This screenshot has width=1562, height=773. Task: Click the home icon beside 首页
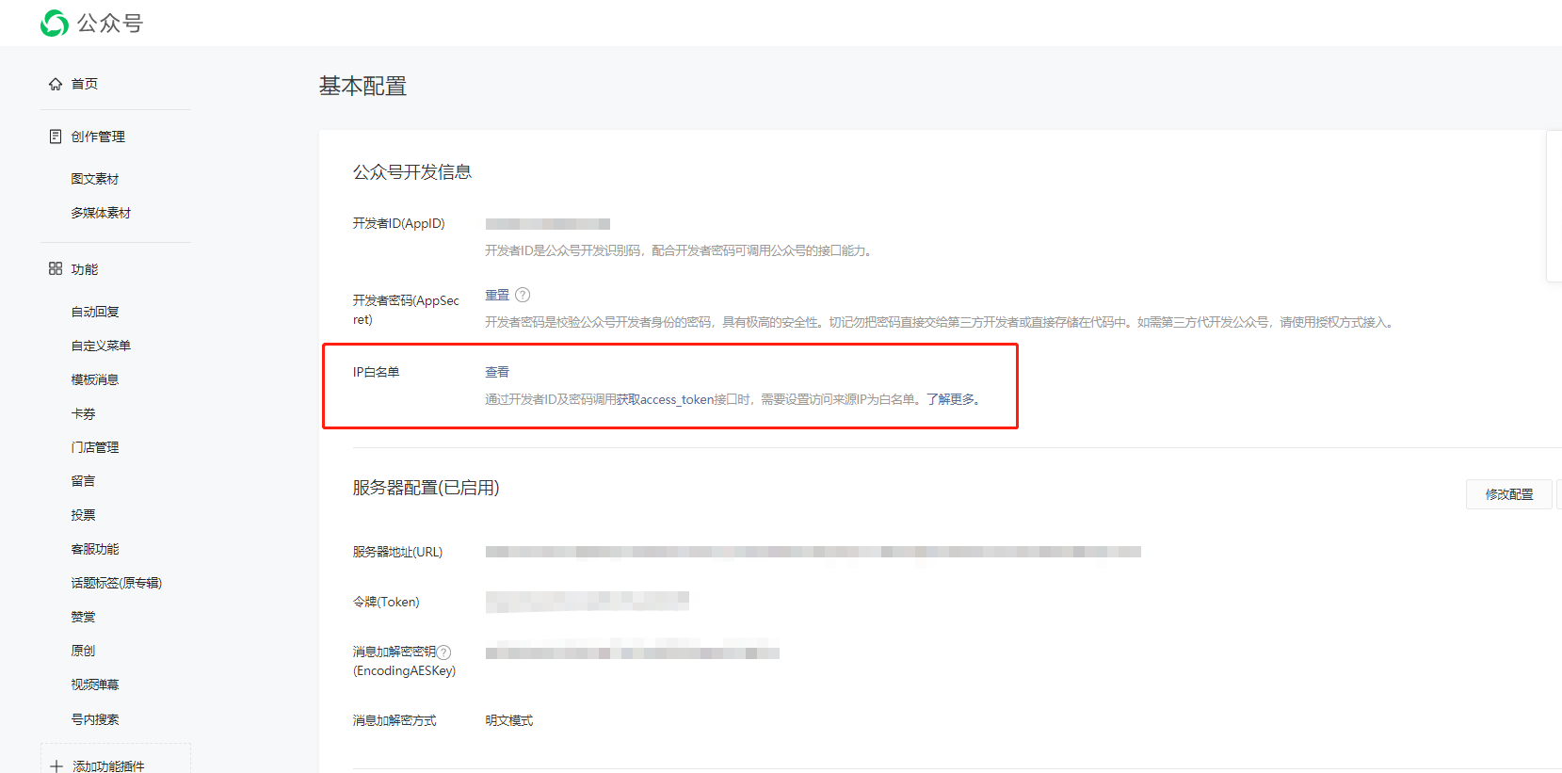pyautogui.click(x=56, y=84)
